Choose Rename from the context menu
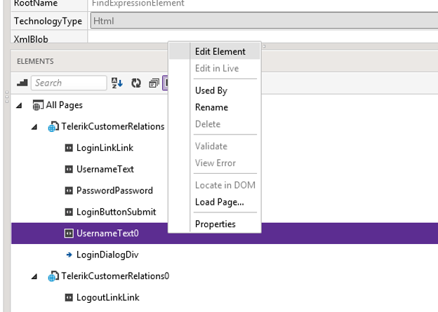The height and width of the screenshot is (312, 438). [x=211, y=107]
